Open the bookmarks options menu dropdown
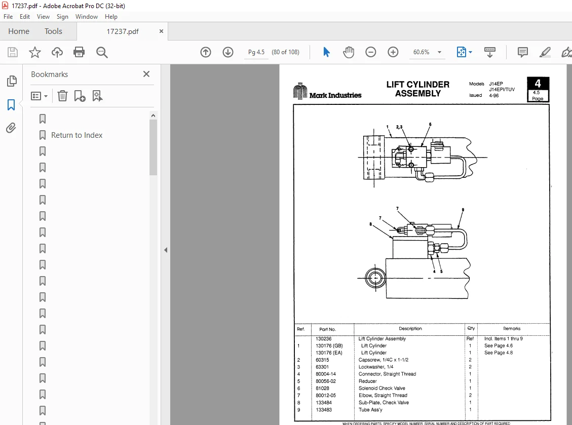 (40, 96)
